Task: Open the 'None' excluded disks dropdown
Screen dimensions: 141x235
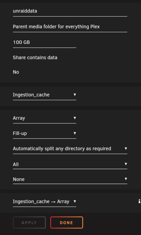Action: (x=70, y=180)
